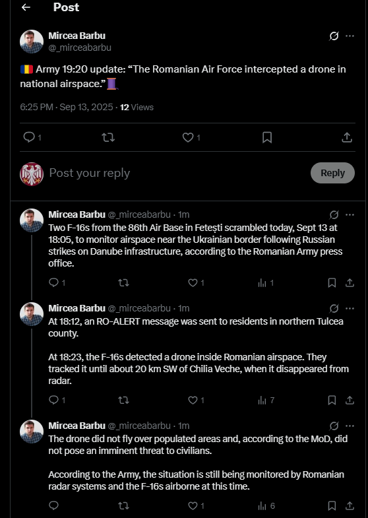This screenshot has width=368, height=518.
Task: Open the 12 Views count on main post
Action: (137, 108)
